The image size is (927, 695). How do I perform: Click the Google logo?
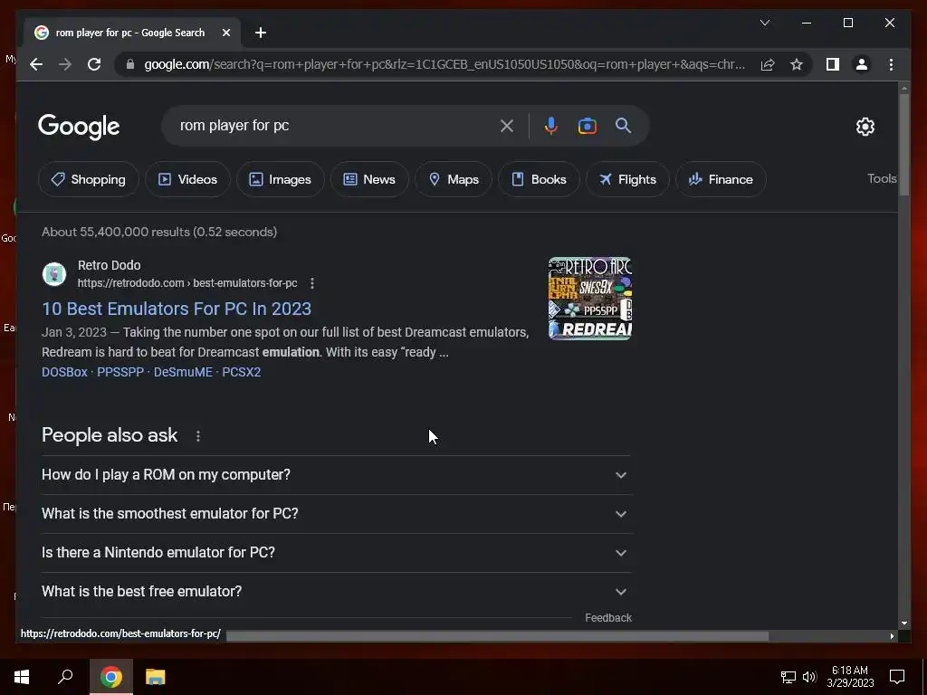tap(79, 126)
